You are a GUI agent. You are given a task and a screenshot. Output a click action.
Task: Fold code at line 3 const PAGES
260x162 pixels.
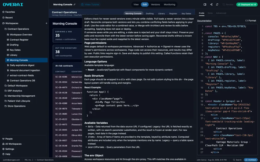pos(204,33)
